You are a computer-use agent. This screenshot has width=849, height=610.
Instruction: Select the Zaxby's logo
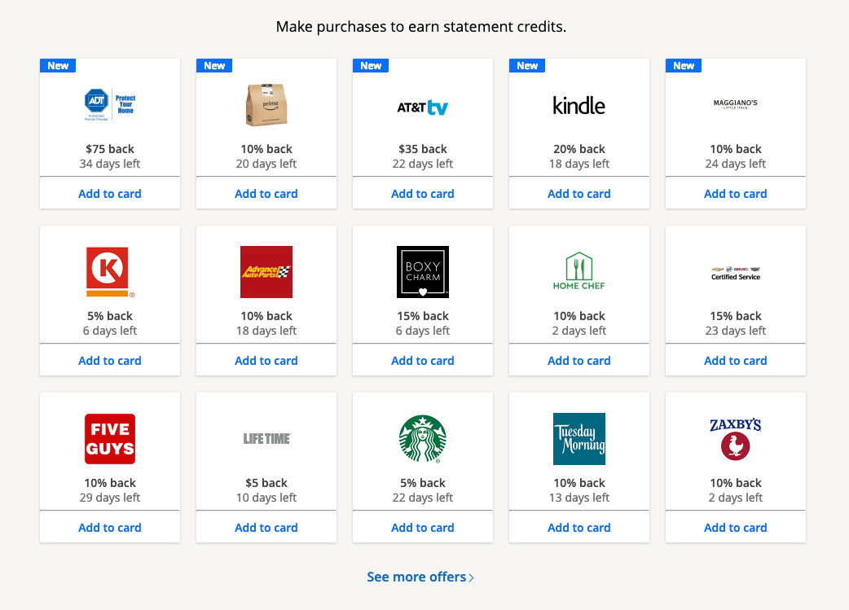coord(736,439)
